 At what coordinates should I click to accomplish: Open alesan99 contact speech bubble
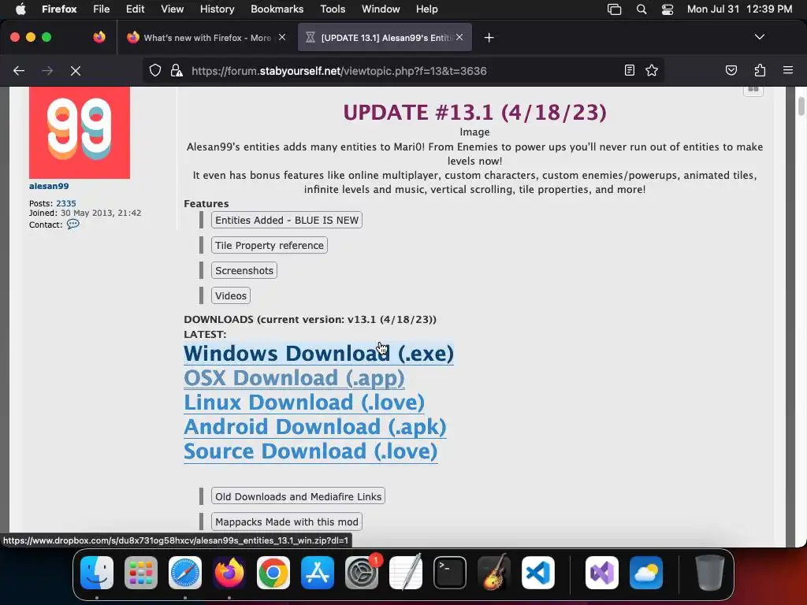(x=73, y=224)
